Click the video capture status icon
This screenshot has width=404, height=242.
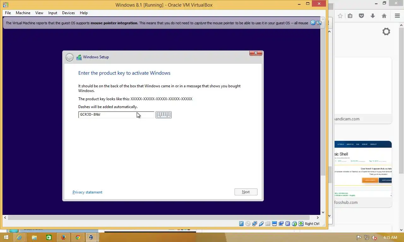tap(281, 224)
